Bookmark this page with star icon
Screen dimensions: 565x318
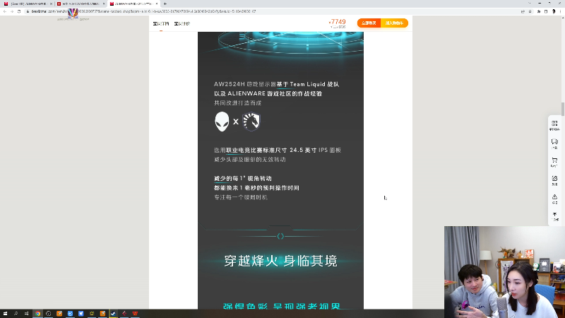tap(530, 11)
